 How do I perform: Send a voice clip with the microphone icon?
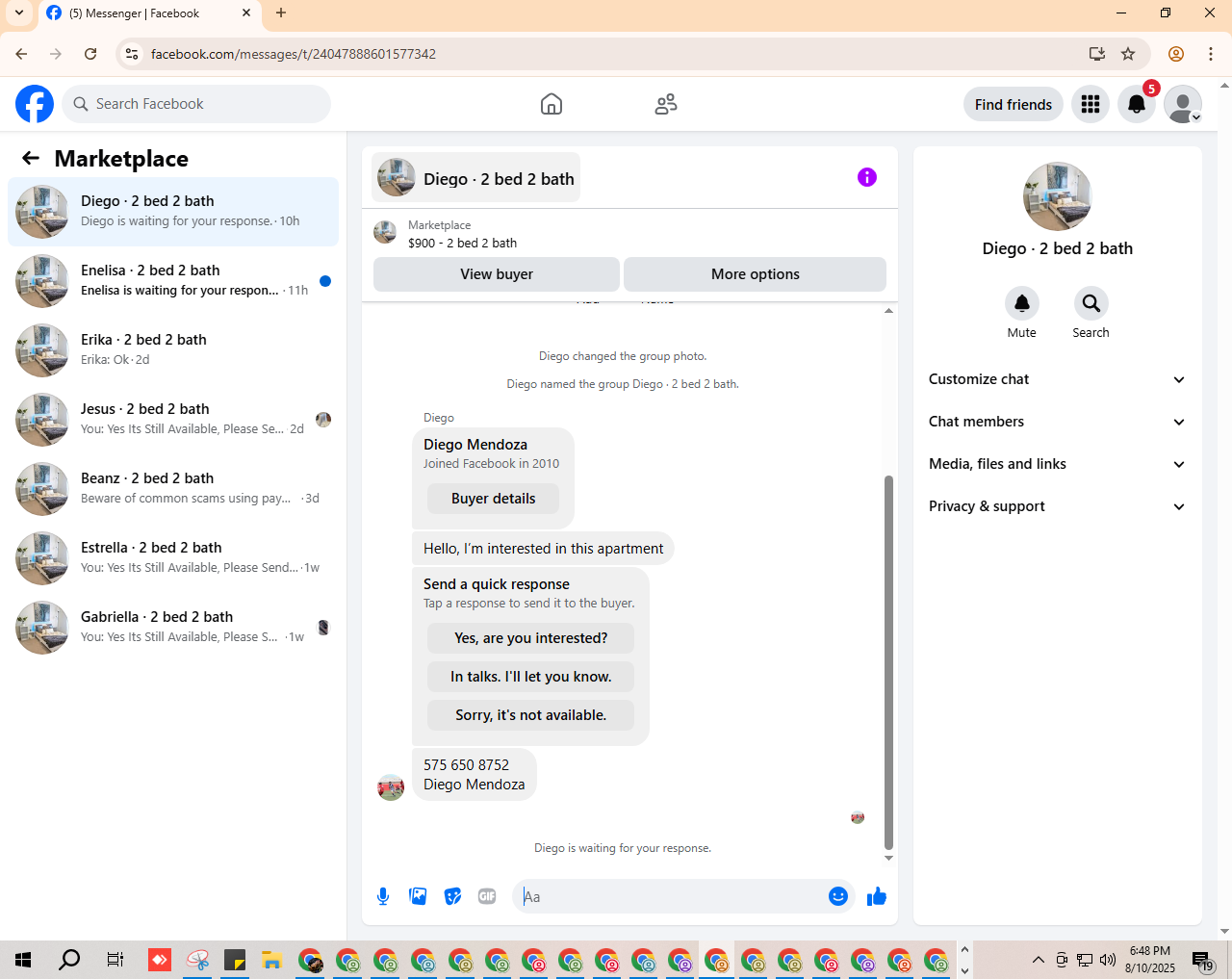pos(383,896)
